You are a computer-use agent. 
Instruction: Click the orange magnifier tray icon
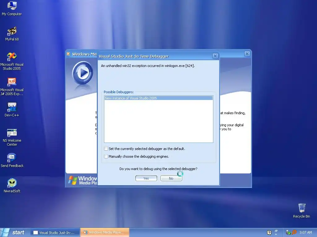click(x=294, y=232)
